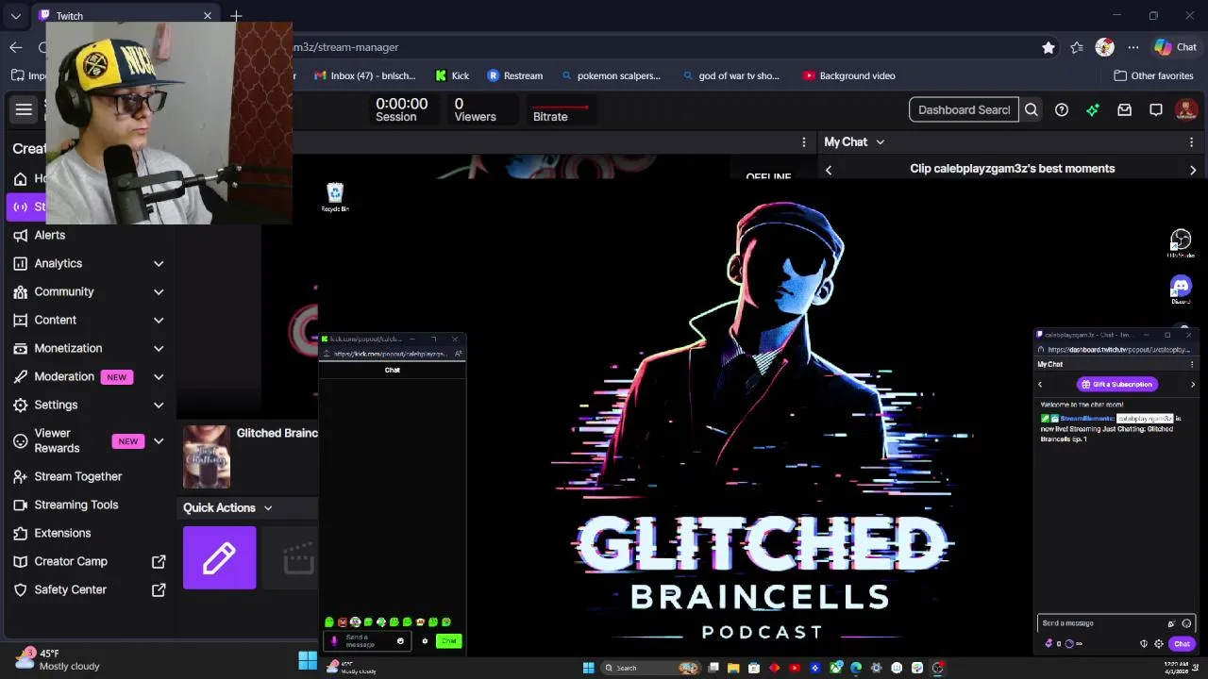The image size is (1208, 679).
Task: Open emote picker in Twitch popout chat
Action: [x=1186, y=623]
